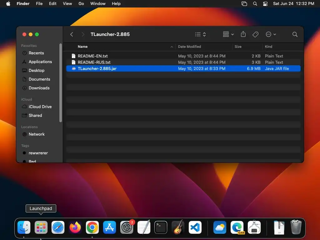Open the Weather app in Dock
This screenshot has width=320, height=240.
(x=220, y=227)
